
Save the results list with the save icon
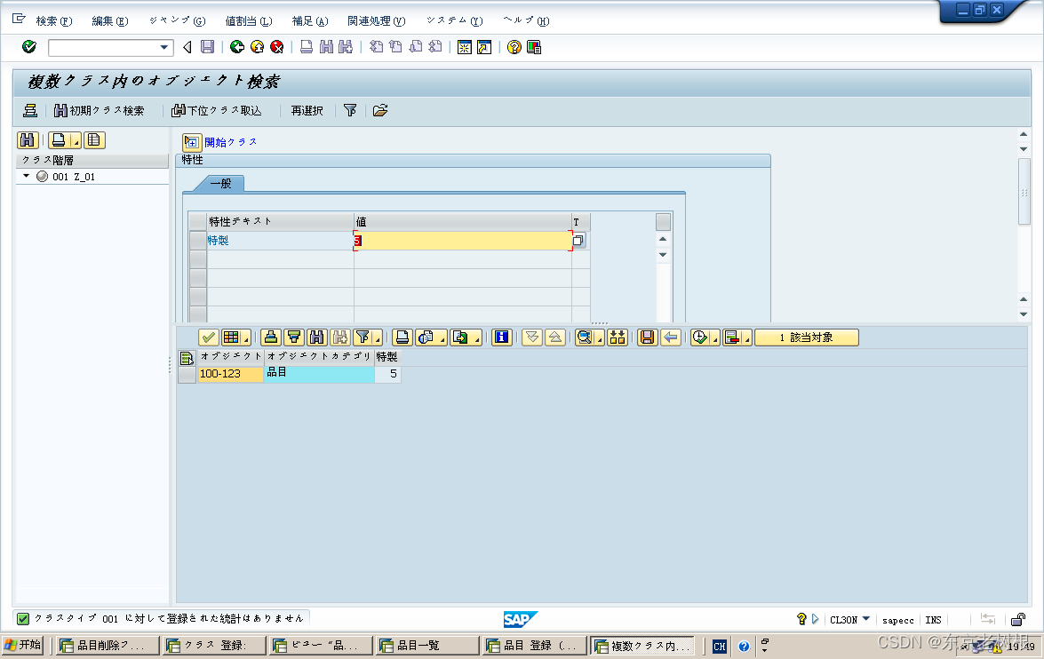tap(648, 337)
